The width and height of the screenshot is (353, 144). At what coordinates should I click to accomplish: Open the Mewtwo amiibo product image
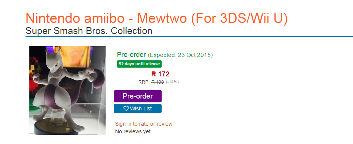coord(67,91)
